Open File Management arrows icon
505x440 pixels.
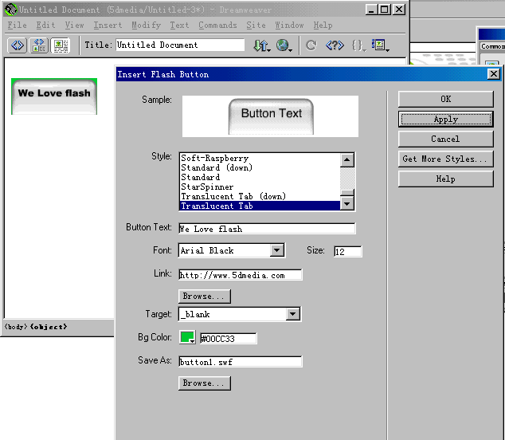pyautogui.click(x=261, y=45)
